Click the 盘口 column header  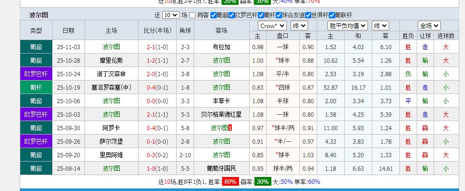click(282, 36)
